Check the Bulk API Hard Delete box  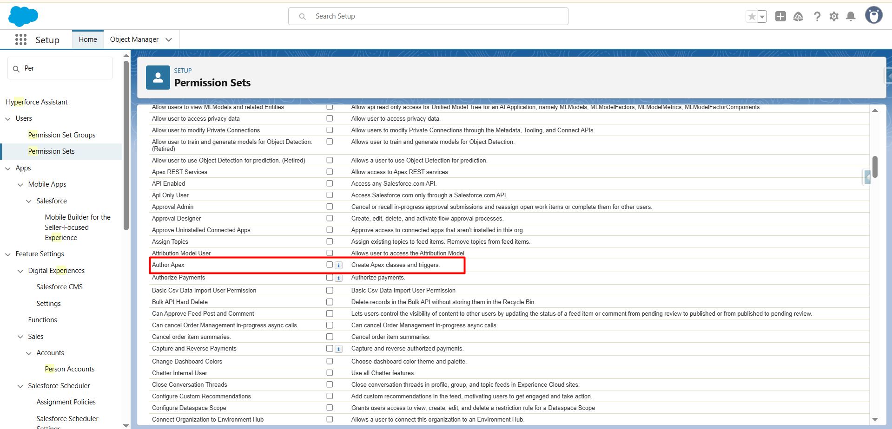click(x=330, y=302)
